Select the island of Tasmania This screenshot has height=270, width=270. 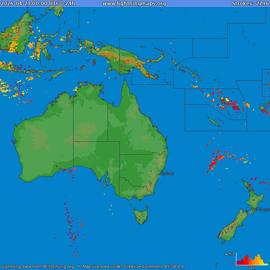(141, 216)
